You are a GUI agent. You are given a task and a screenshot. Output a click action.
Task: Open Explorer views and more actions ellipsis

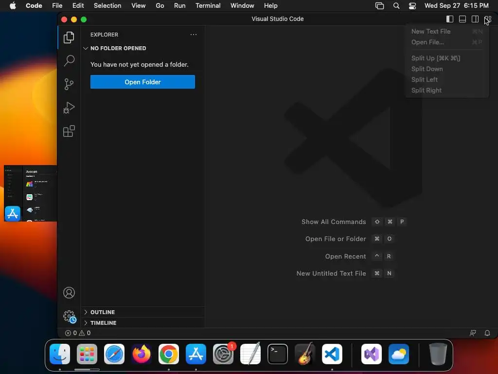194,35
